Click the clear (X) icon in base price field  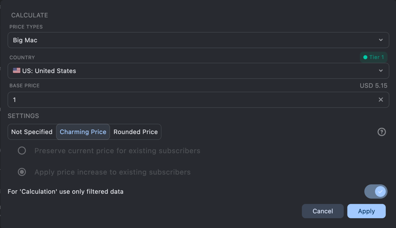(381, 99)
